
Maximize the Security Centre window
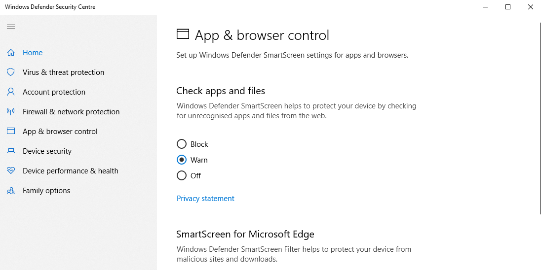508,7
